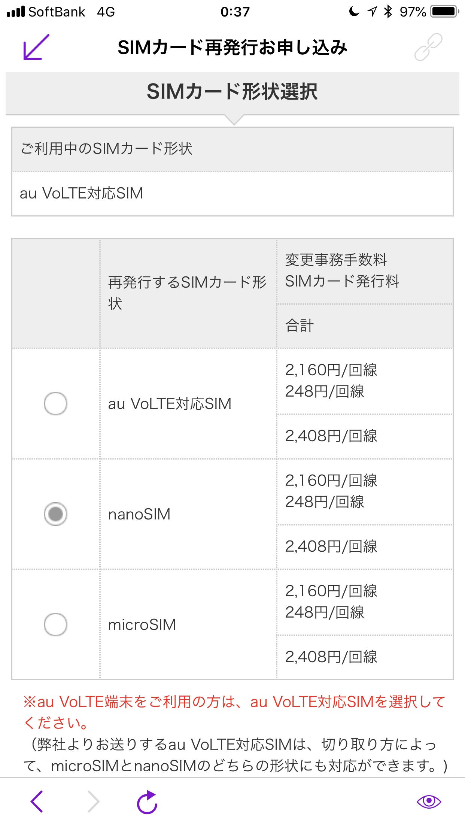This screenshot has width=465, height=827.
Task: Tap the Bluetooth icon in the status bar
Action: click(388, 12)
